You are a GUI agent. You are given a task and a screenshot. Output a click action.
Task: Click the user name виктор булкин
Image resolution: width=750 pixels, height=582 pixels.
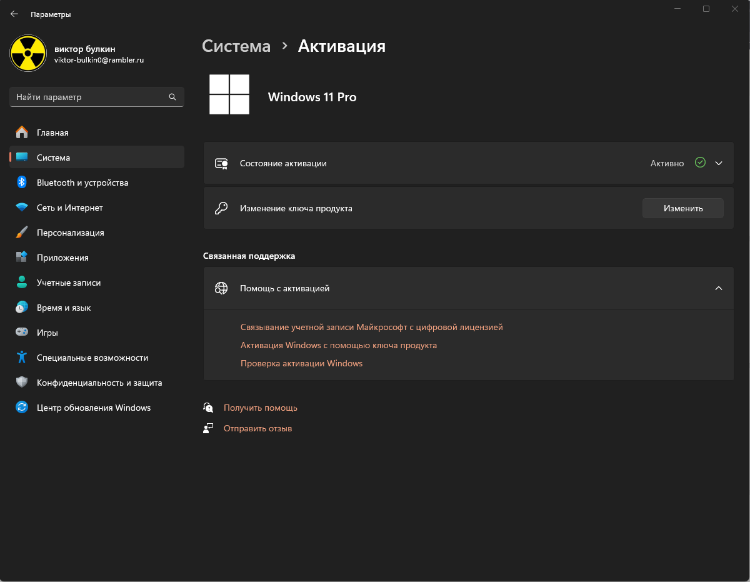click(85, 49)
